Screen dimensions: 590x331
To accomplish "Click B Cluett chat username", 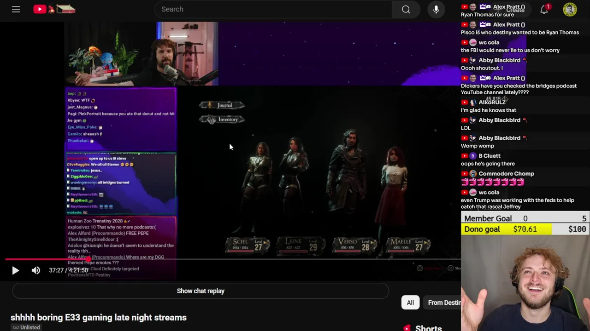I will 490,156.
